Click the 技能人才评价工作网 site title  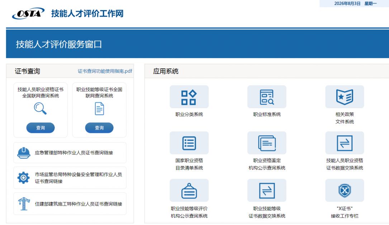[x=87, y=13]
